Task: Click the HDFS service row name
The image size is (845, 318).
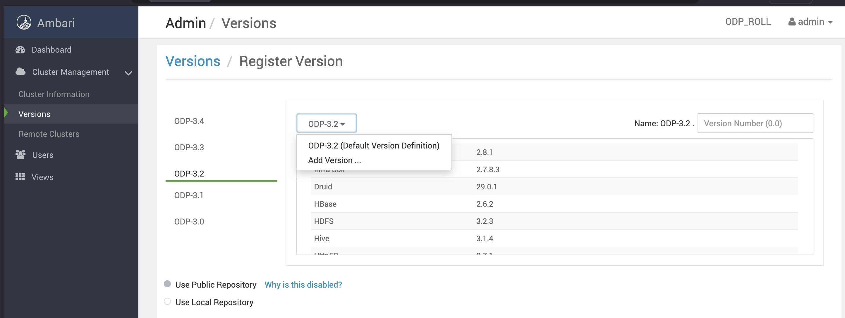Action: click(x=324, y=221)
